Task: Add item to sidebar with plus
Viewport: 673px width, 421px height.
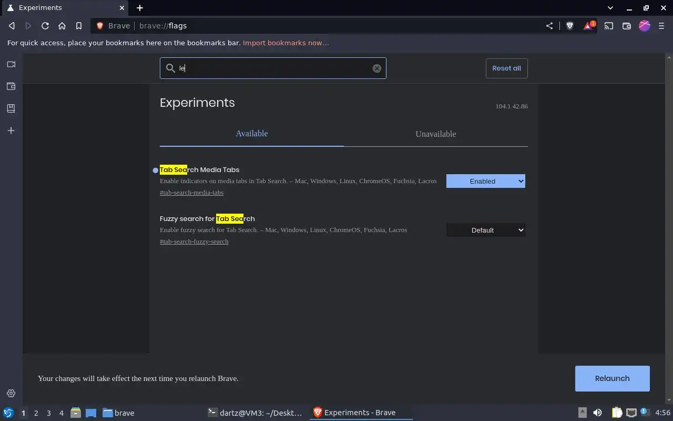Action: (11, 131)
